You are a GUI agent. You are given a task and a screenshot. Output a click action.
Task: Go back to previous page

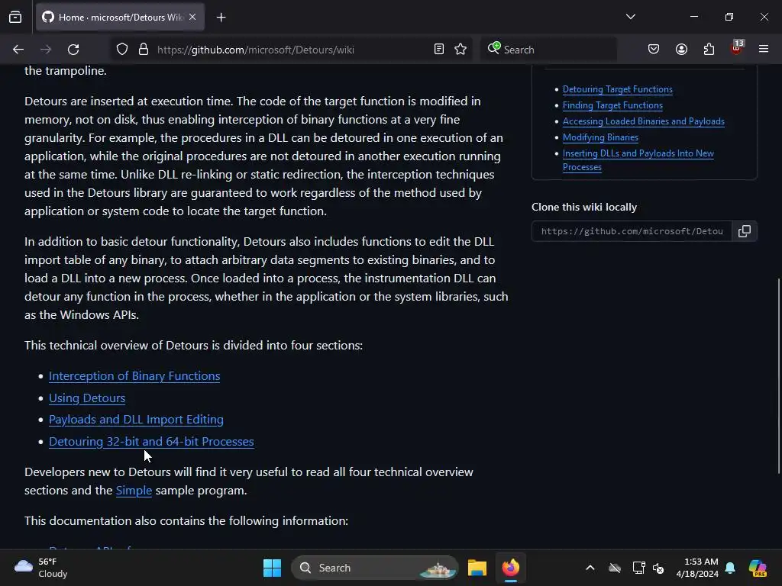point(18,50)
